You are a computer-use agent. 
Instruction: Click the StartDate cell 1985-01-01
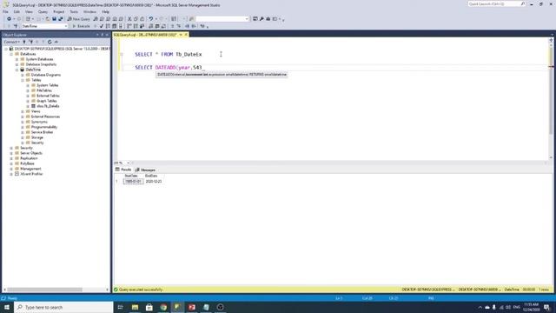click(x=133, y=182)
